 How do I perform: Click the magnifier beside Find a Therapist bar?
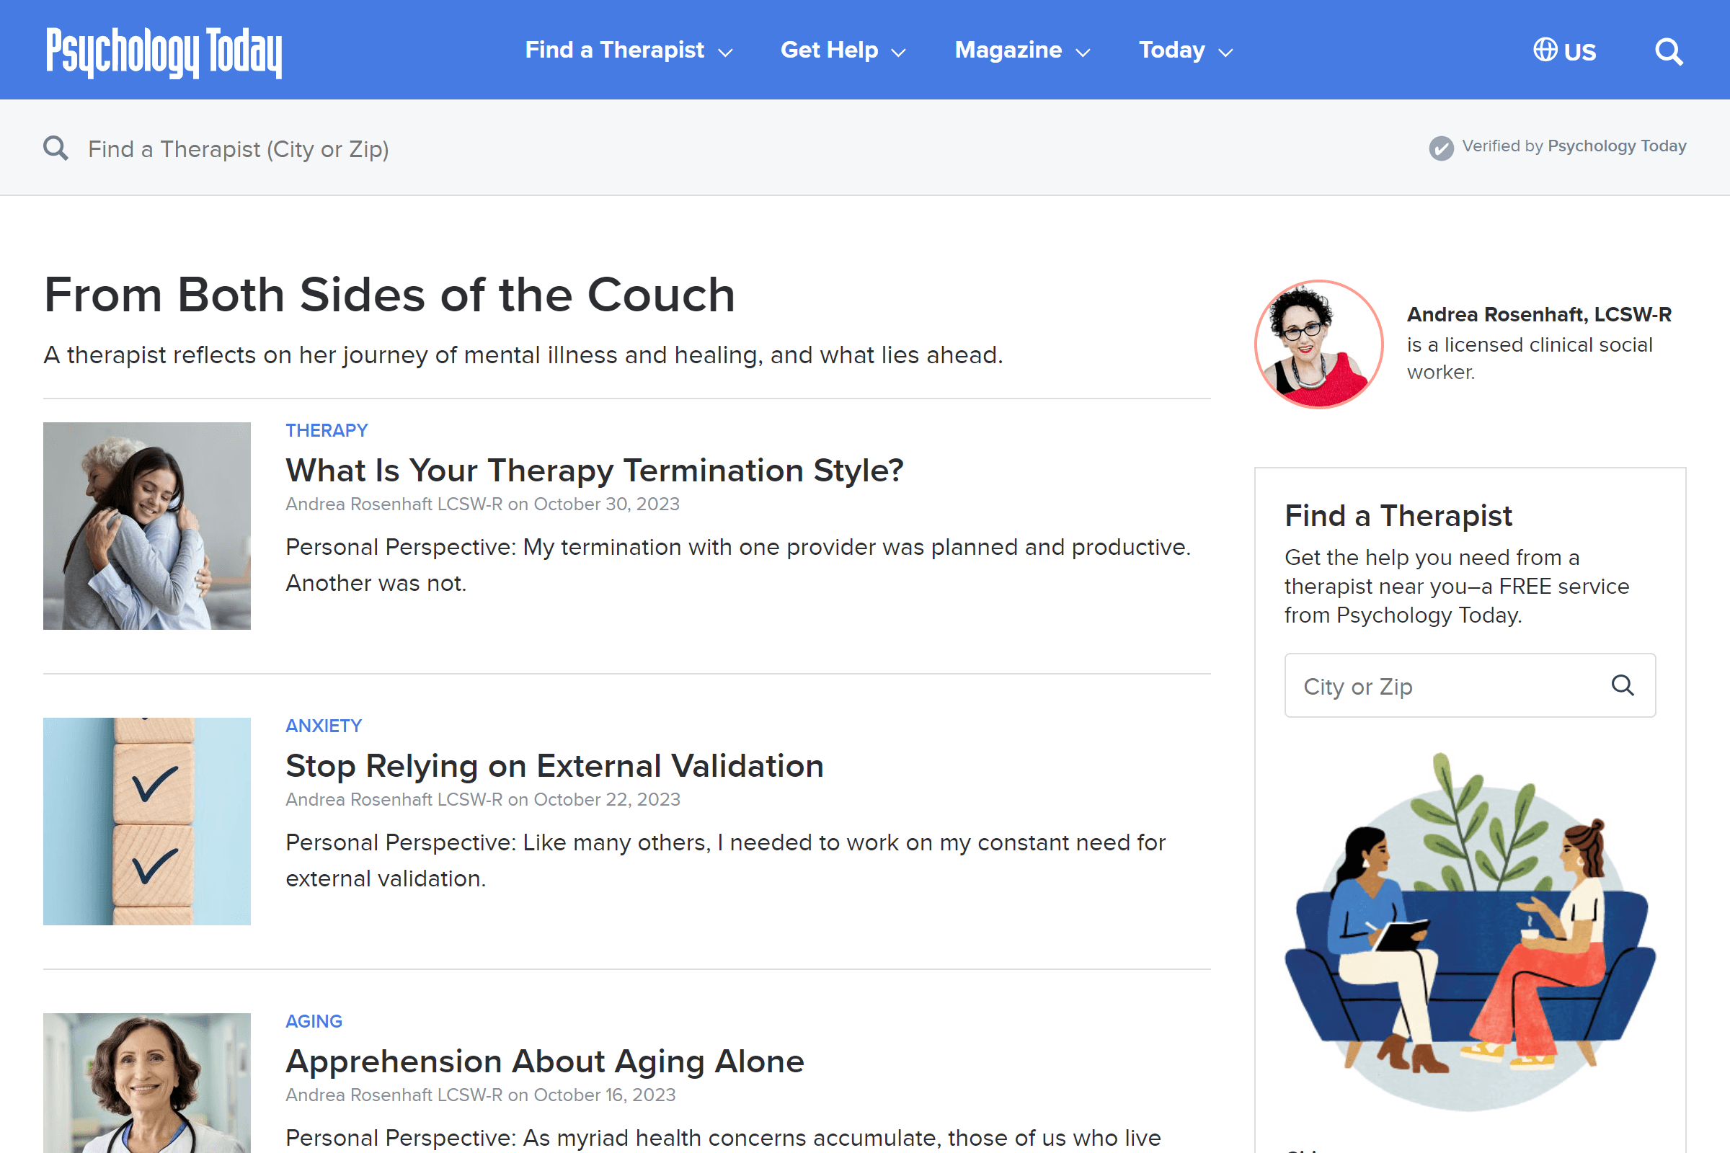56,148
